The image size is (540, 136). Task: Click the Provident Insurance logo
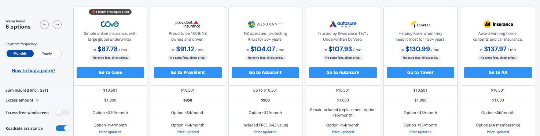[188, 24]
